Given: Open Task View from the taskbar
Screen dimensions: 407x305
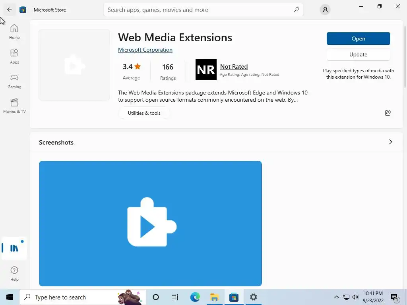Looking at the screenshot, I should coord(175,297).
